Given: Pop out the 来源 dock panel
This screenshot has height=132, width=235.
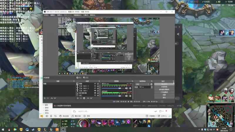Looking at the screenshot, I should coord(99,81).
